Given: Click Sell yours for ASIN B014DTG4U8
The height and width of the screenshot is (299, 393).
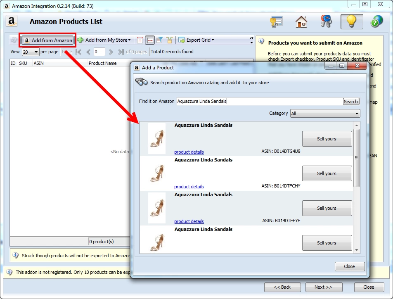Looking at the screenshot, I should (327, 139).
